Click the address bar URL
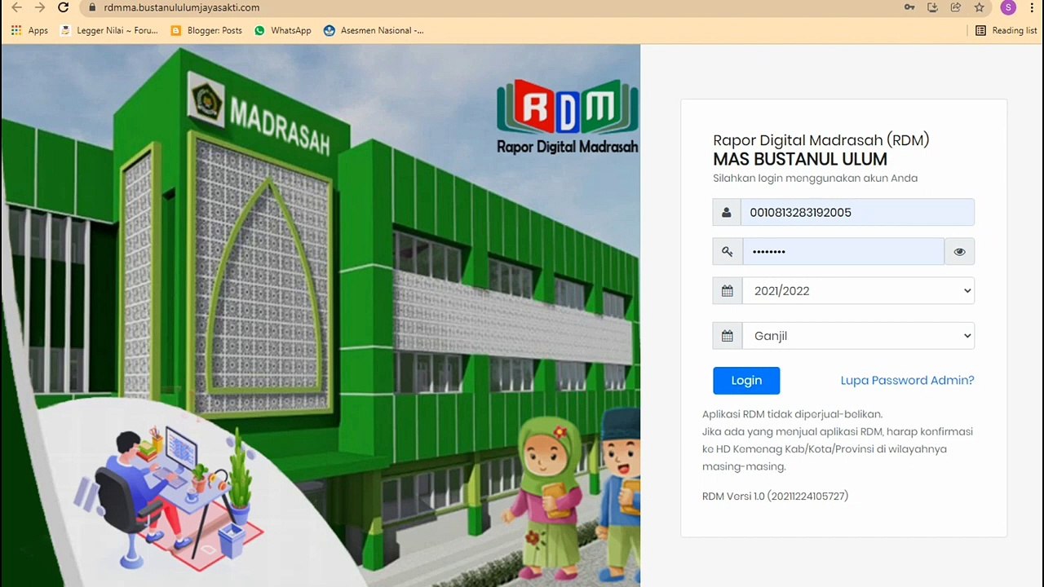Viewport: 1044px width, 587px height. [x=182, y=7]
